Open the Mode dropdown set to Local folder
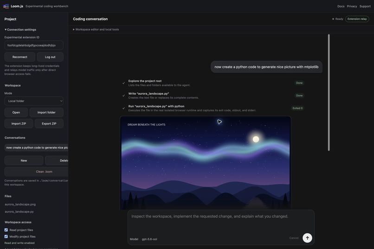 tap(34, 101)
